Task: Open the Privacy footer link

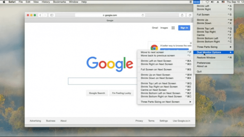Action: [x=139, y=121]
